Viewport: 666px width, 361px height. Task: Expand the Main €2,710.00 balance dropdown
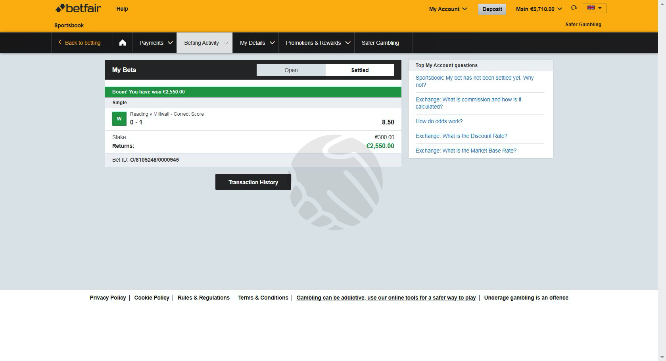[539, 9]
